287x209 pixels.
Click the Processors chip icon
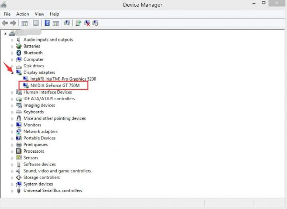coord(19,151)
